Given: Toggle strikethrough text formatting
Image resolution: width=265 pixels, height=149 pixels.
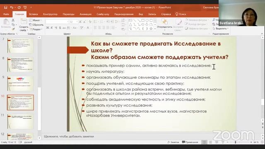Looking at the screenshot, I should click(x=64, y=28).
